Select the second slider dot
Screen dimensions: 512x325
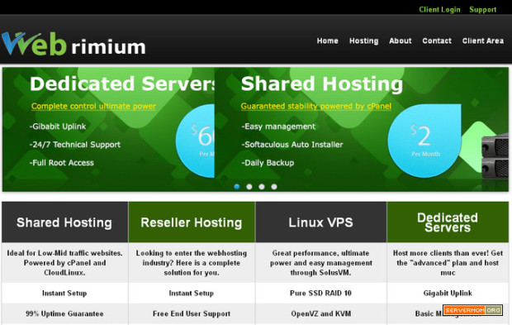pyautogui.click(x=249, y=186)
